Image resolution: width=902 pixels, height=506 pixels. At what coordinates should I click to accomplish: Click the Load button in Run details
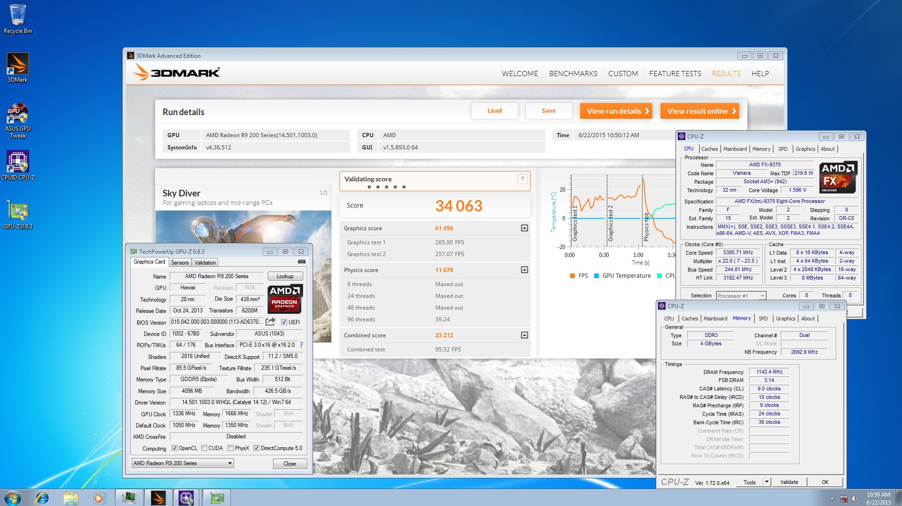[x=494, y=111]
